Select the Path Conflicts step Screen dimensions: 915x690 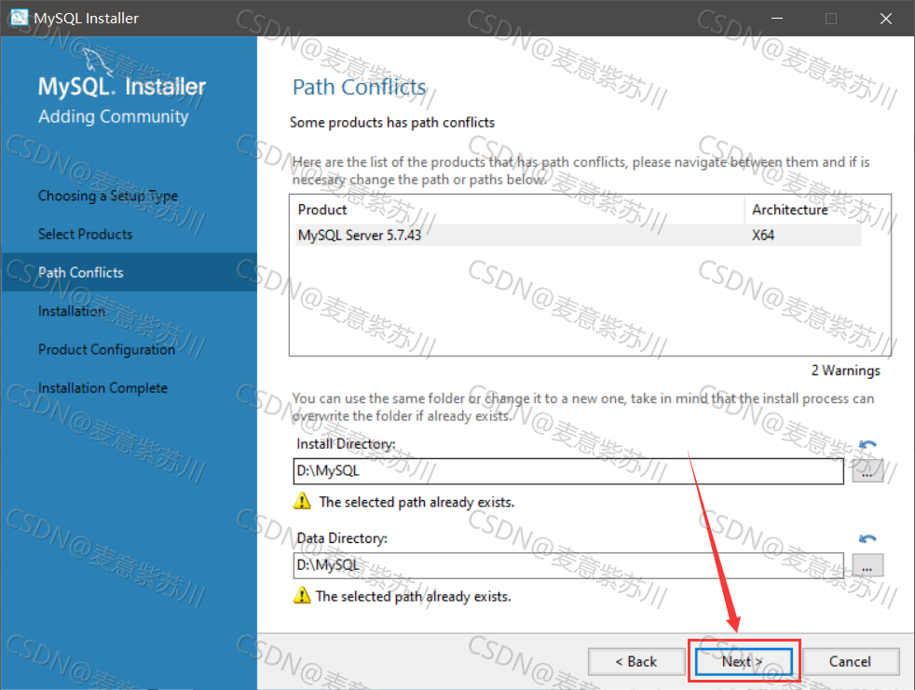click(x=129, y=273)
